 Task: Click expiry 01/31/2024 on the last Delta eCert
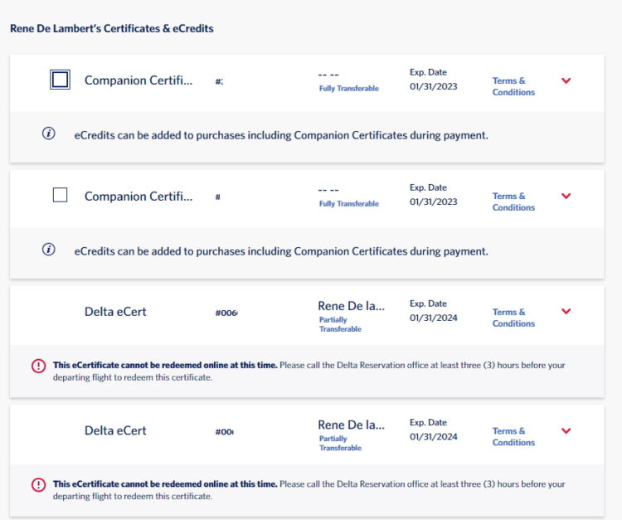click(433, 437)
